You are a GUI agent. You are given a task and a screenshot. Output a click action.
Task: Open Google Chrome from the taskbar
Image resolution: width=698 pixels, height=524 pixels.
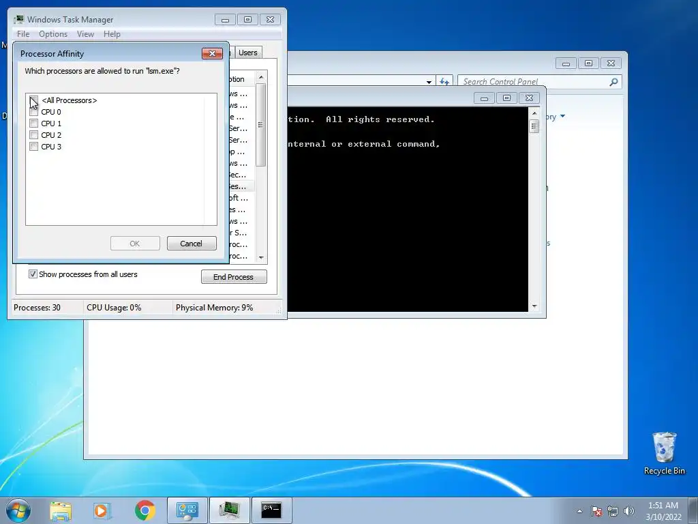pyautogui.click(x=145, y=510)
